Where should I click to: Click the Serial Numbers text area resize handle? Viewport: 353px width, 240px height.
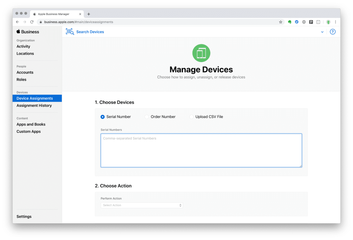click(x=301, y=166)
